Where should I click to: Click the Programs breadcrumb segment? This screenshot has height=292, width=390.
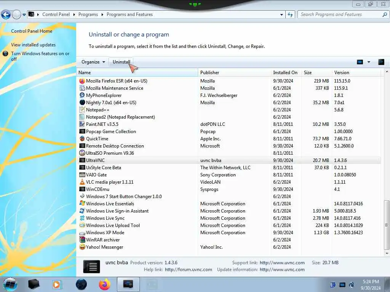(88, 15)
